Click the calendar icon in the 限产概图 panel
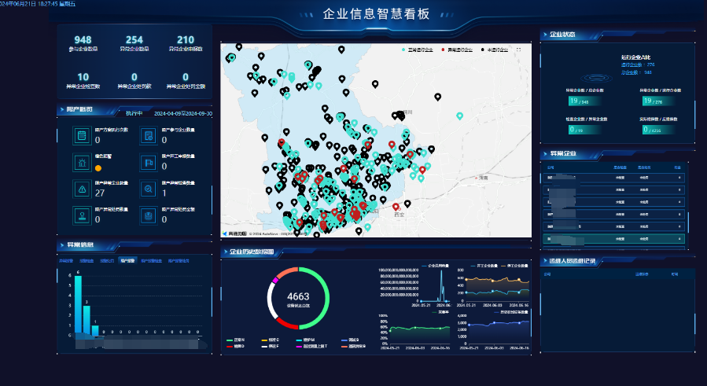Image resolution: width=707 pixels, height=386 pixels. point(81,136)
